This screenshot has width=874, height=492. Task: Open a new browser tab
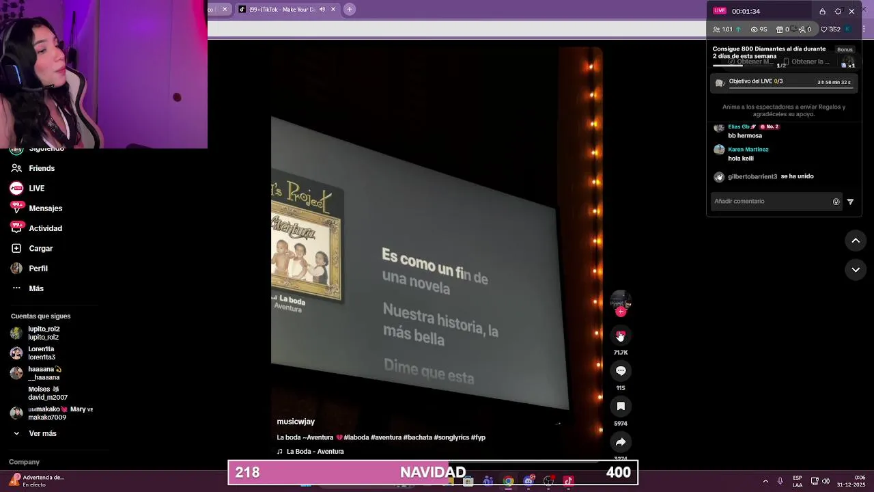point(350,9)
